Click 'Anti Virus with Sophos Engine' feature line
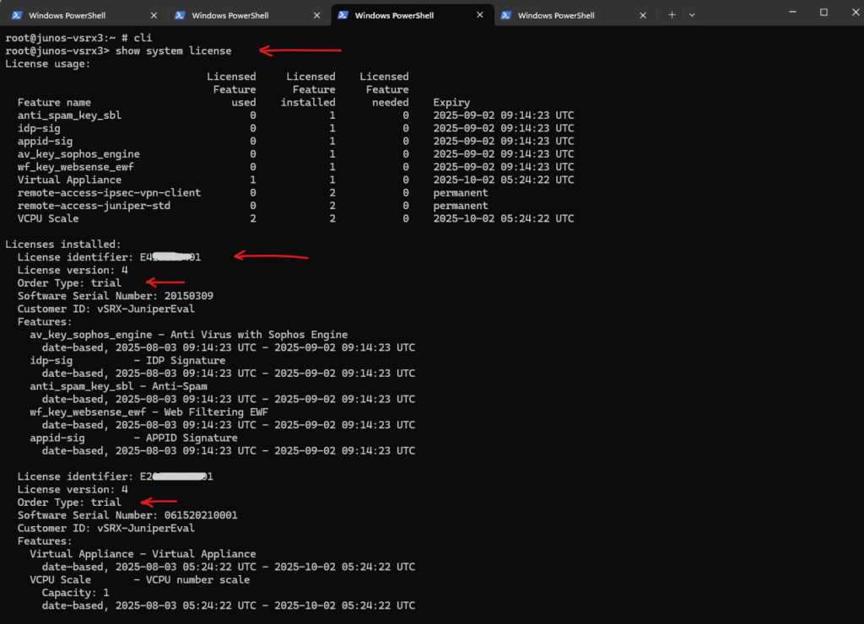This screenshot has height=624, width=864. [189, 335]
